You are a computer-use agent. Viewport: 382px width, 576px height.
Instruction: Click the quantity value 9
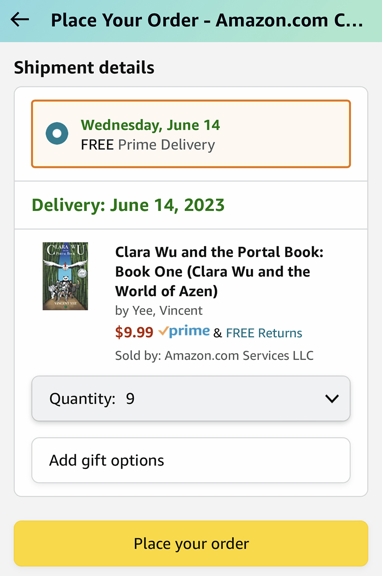(x=130, y=399)
